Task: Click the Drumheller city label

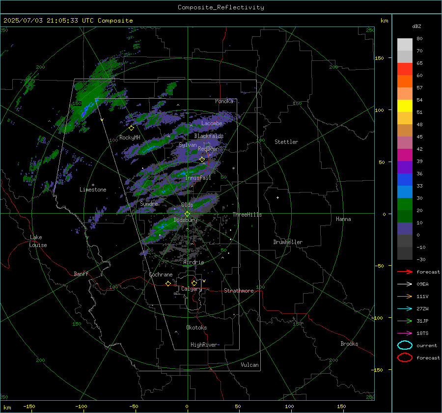Action: click(288, 242)
